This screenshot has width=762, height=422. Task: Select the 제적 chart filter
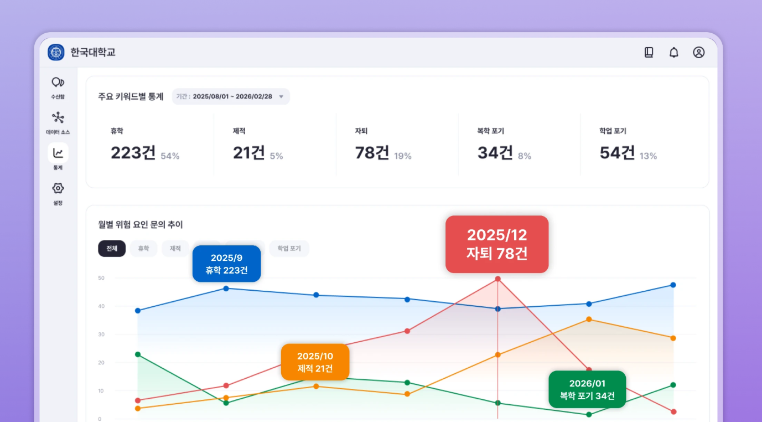pos(176,249)
